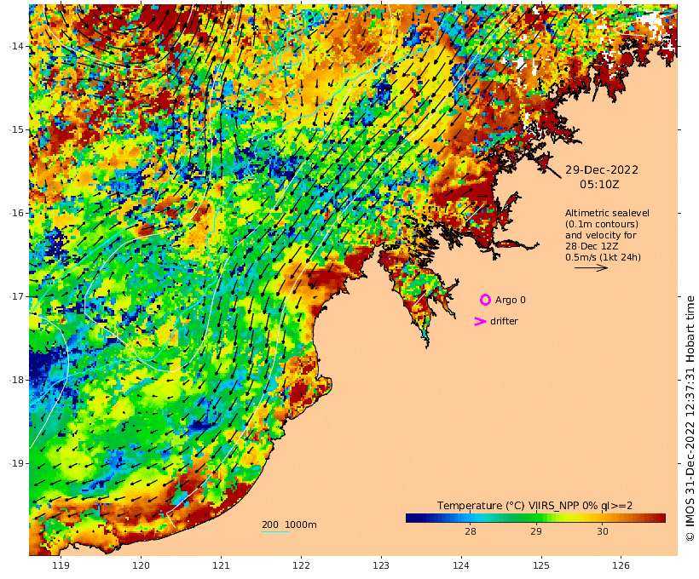The height and width of the screenshot is (579, 699).
Task: Click the IMOS copyright timestamp text
Action: [x=690, y=418]
